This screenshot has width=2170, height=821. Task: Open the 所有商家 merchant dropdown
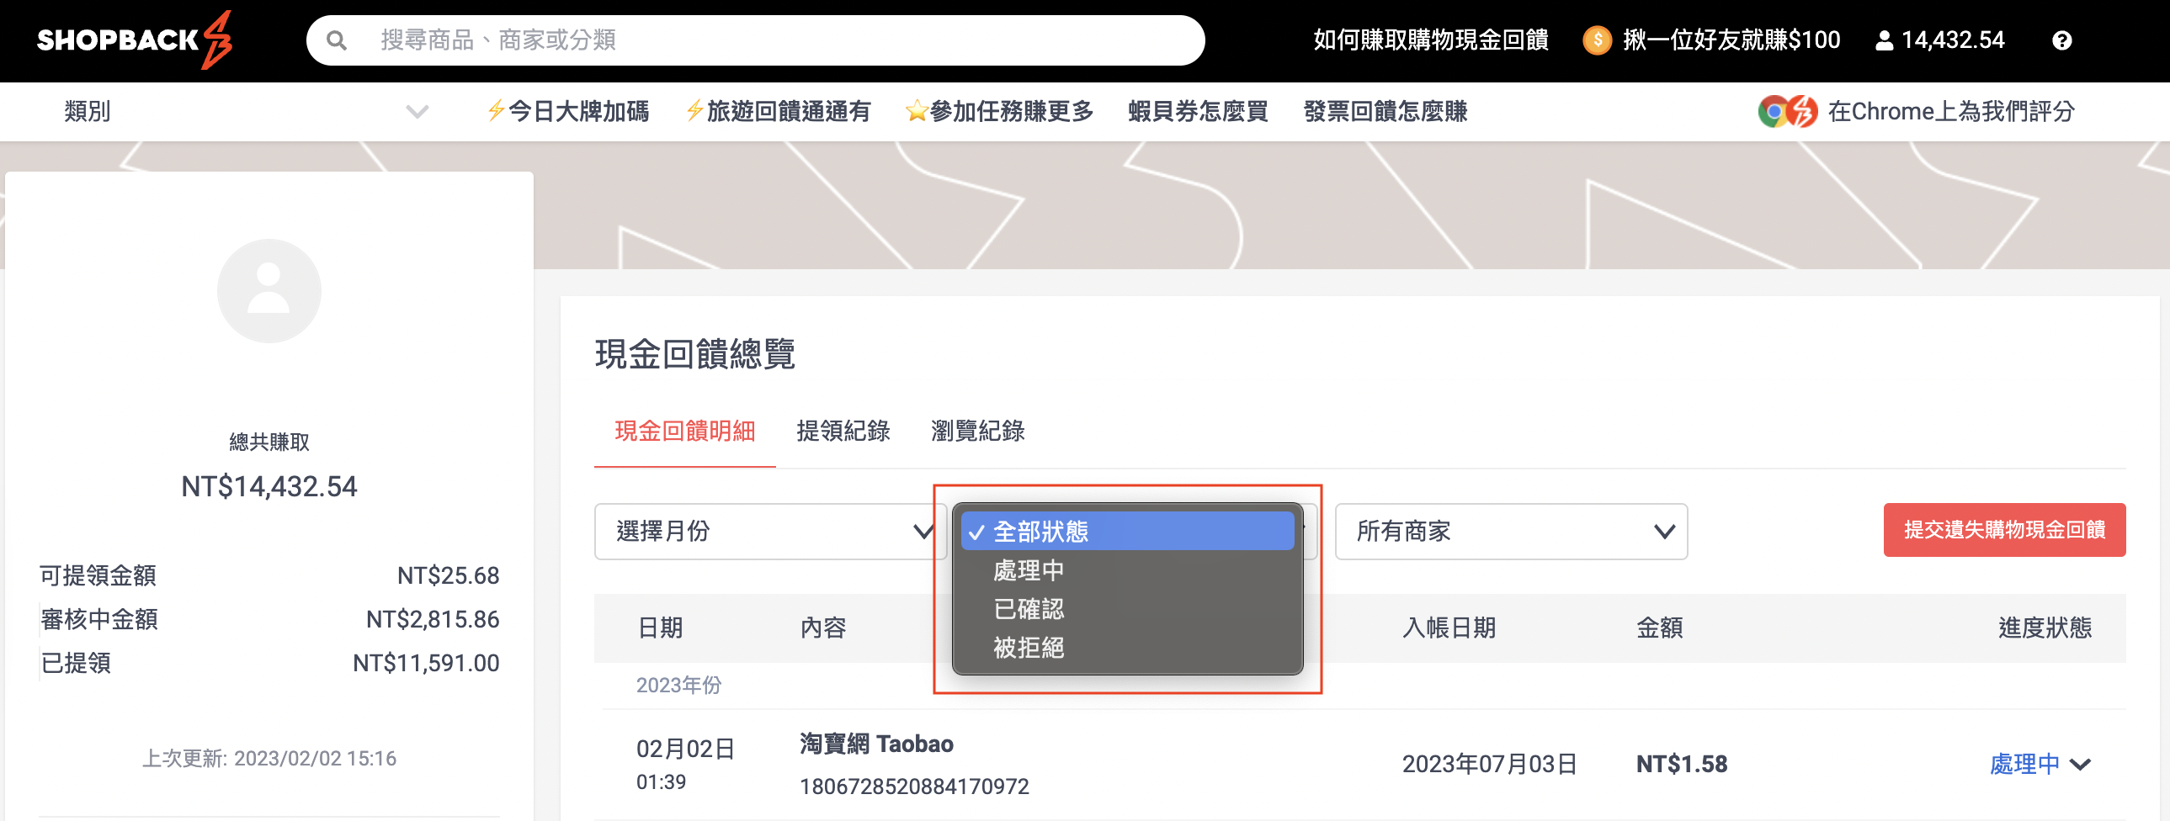tap(1511, 532)
